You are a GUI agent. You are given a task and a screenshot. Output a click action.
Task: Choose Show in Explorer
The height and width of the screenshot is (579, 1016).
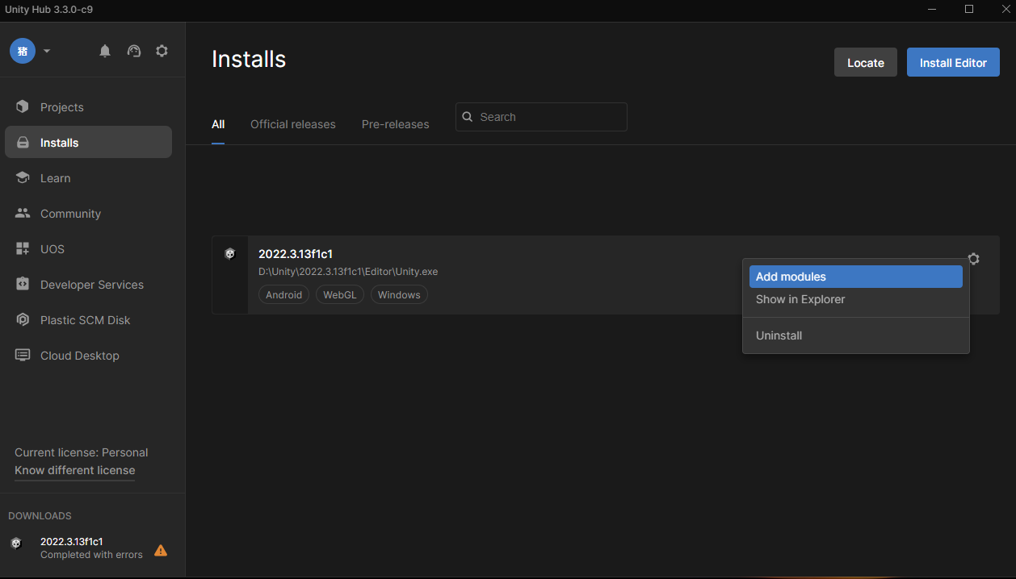tap(856, 299)
